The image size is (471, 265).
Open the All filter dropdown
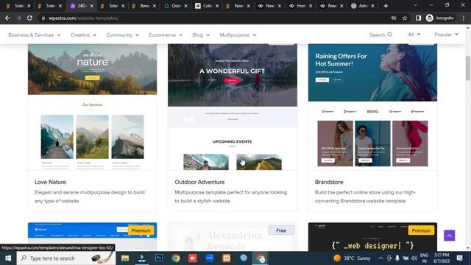(414, 35)
